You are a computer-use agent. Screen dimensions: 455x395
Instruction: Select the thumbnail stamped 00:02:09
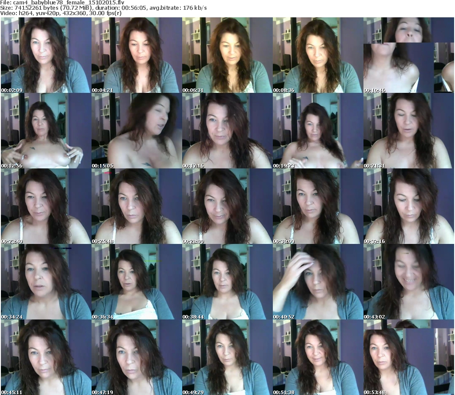tap(46, 55)
